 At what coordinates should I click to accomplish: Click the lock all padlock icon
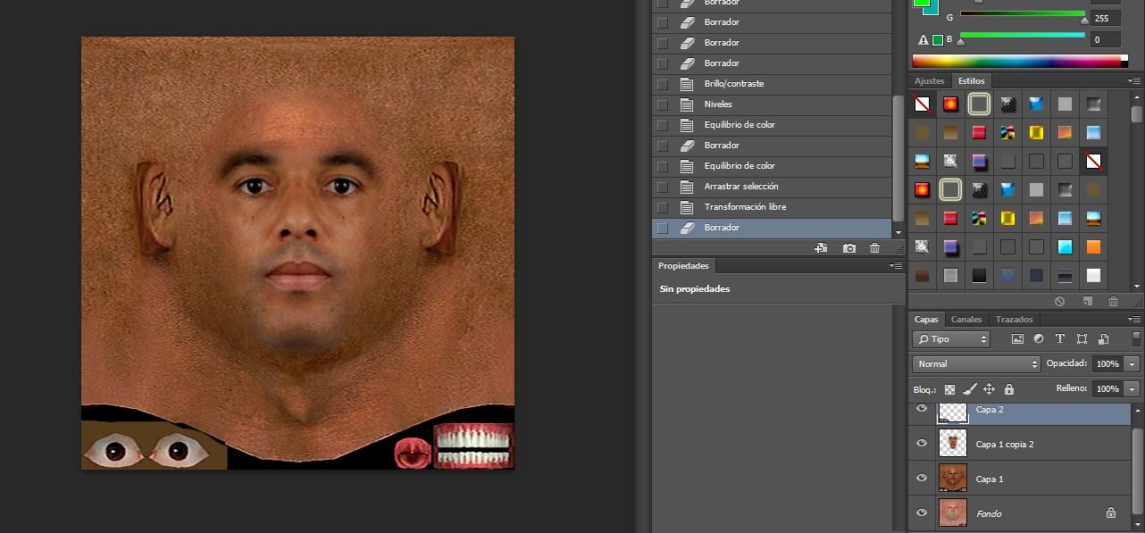(x=1009, y=389)
